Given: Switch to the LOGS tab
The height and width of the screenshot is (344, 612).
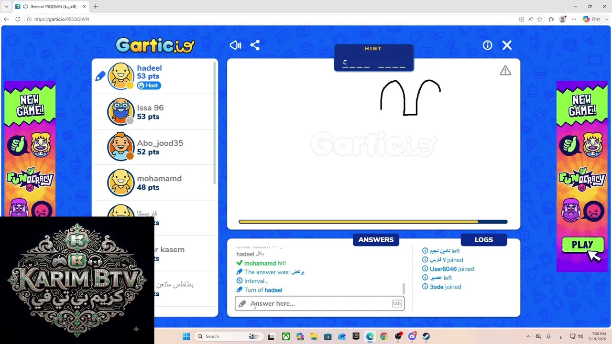Looking at the screenshot, I should 483,240.
